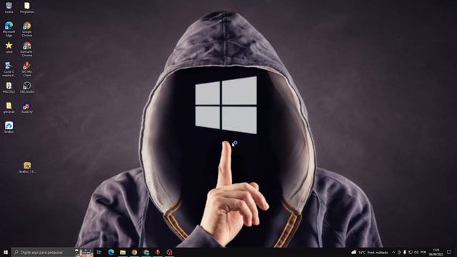This screenshot has width=457, height=257.
Task: Open the volume control tray icon
Action: [x=416, y=252]
